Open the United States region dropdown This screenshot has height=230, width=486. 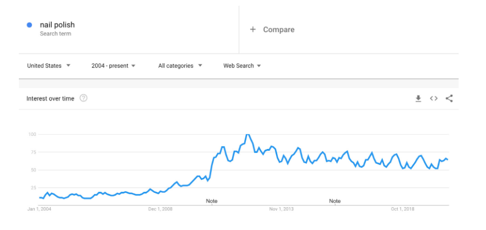(x=48, y=66)
